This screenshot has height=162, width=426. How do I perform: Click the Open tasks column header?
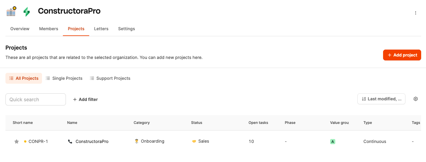pyautogui.click(x=258, y=123)
